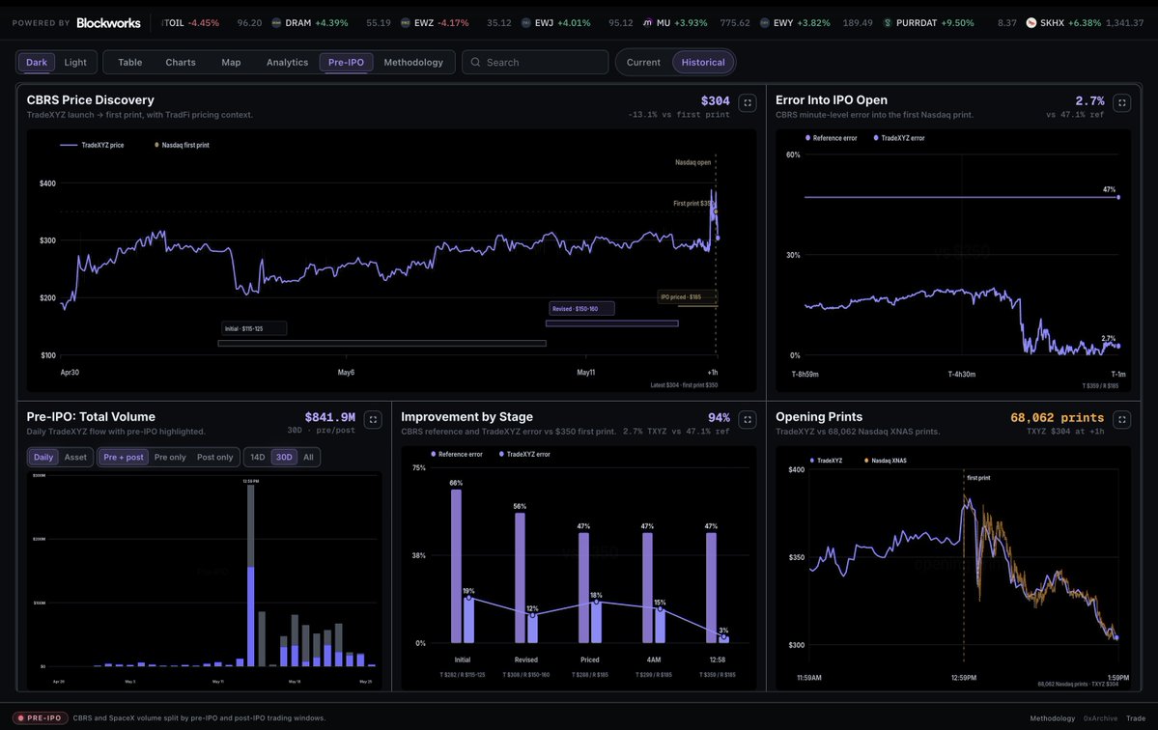Open the Map tab
This screenshot has width=1158, height=730.
tap(231, 62)
